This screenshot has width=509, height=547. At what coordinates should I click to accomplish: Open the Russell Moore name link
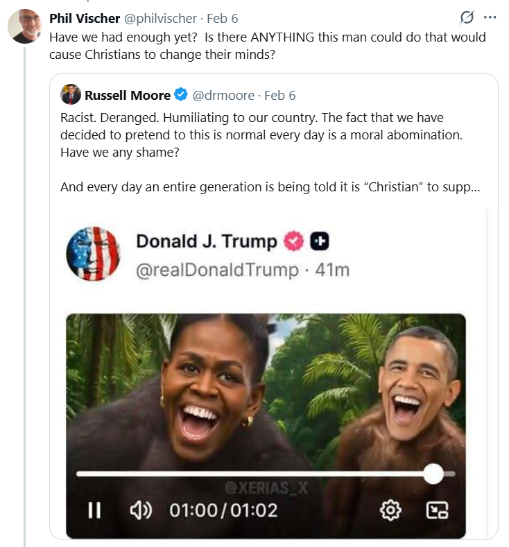(x=127, y=94)
